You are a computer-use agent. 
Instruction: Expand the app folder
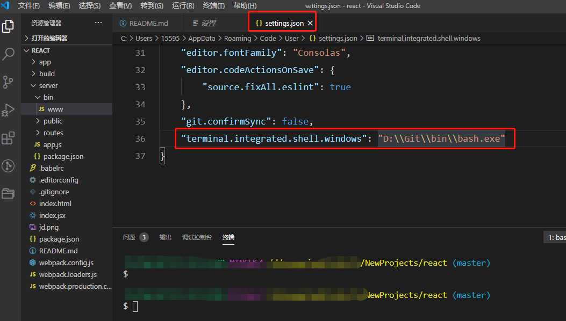point(33,62)
